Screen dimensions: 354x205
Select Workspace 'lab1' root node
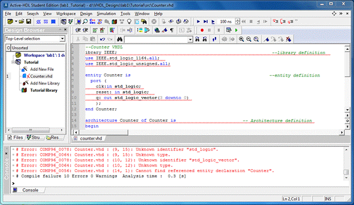pyautogui.click(x=44, y=55)
